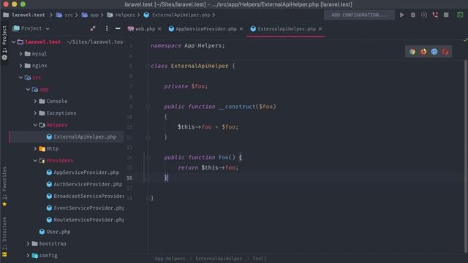Click the private $foo declaration line
This screenshot has width=468, height=263.
pos(186,86)
